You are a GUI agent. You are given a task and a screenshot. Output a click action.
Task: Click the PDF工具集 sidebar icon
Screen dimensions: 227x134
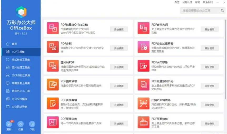point(8,52)
